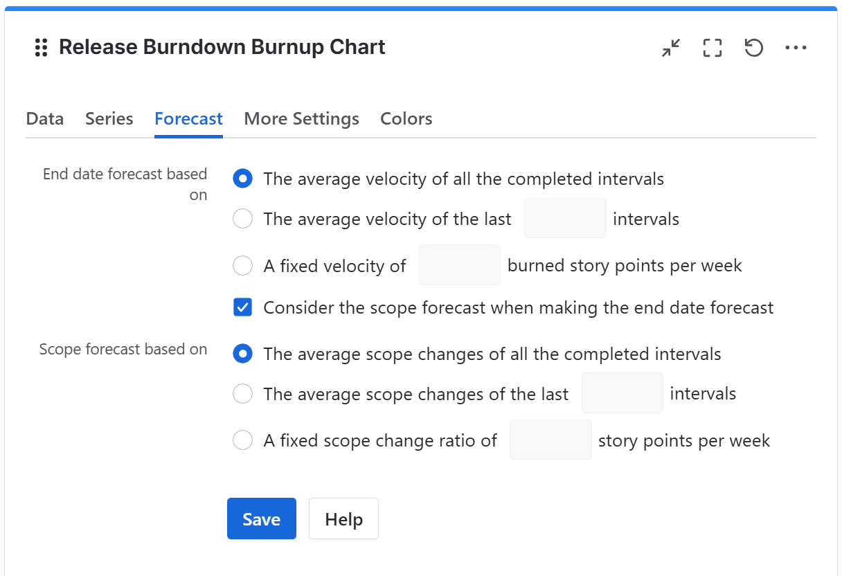
Task: Refresh the chart with the reset icon
Action: coord(753,47)
